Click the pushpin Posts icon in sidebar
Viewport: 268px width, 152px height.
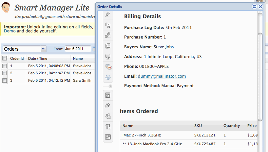pos(108,15)
